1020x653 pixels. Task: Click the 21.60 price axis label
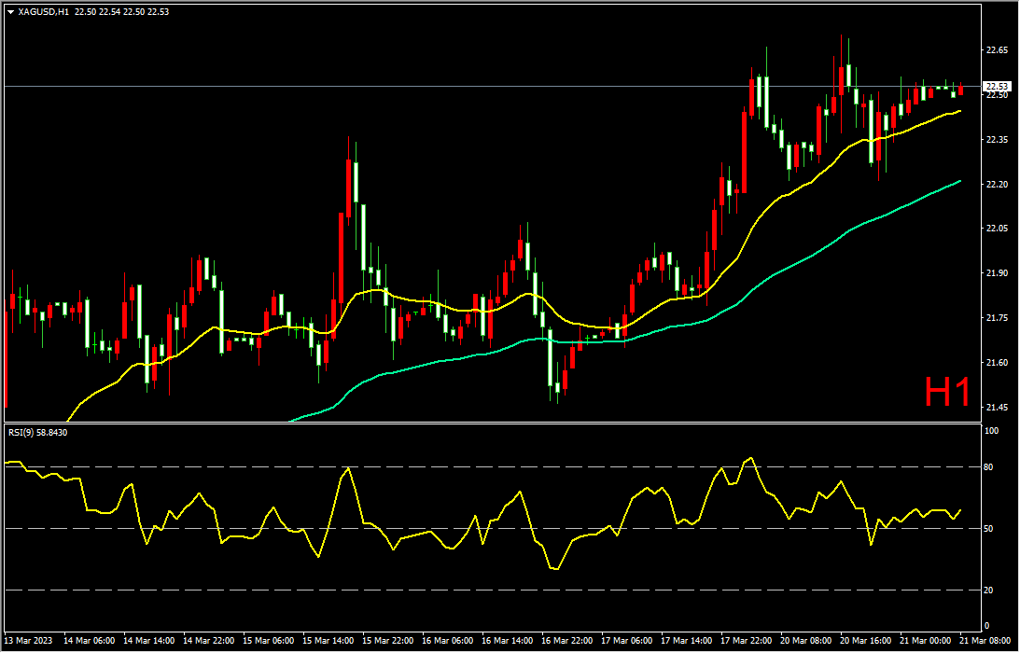[998, 362]
